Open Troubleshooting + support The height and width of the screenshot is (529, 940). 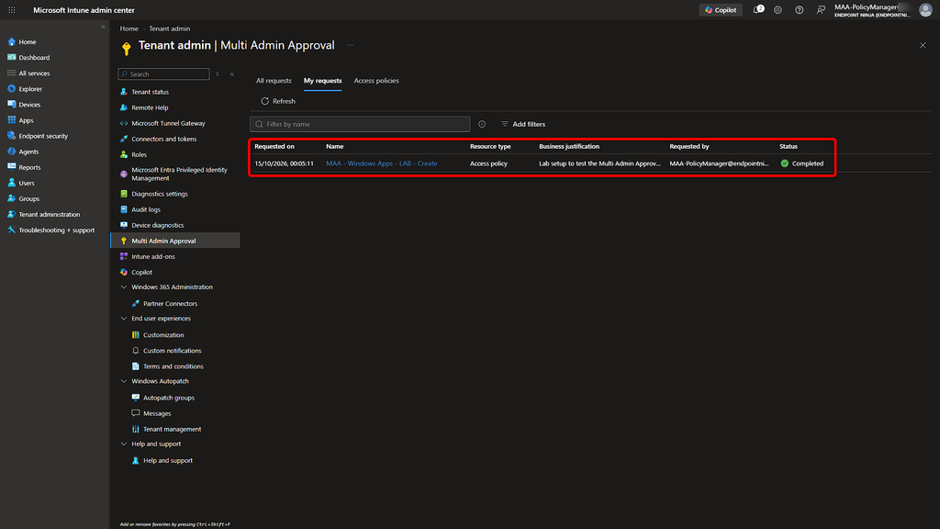click(x=56, y=230)
